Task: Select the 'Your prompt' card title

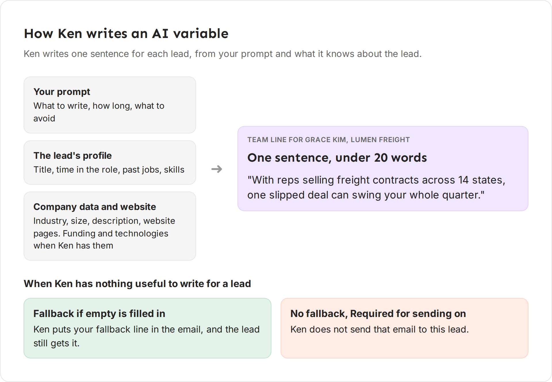Action: [x=62, y=92]
